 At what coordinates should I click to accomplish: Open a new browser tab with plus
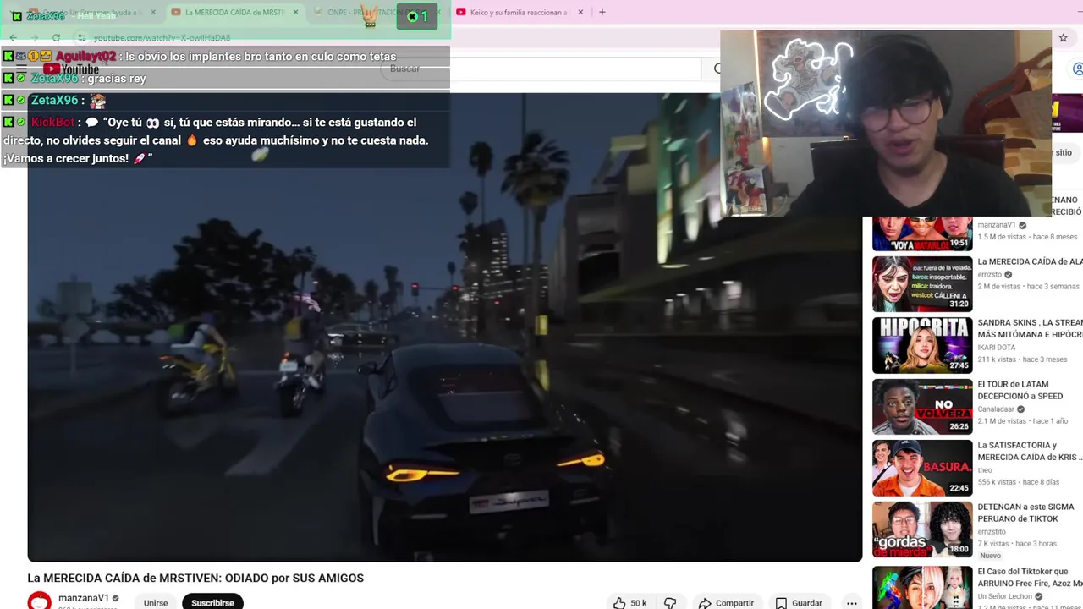click(602, 12)
